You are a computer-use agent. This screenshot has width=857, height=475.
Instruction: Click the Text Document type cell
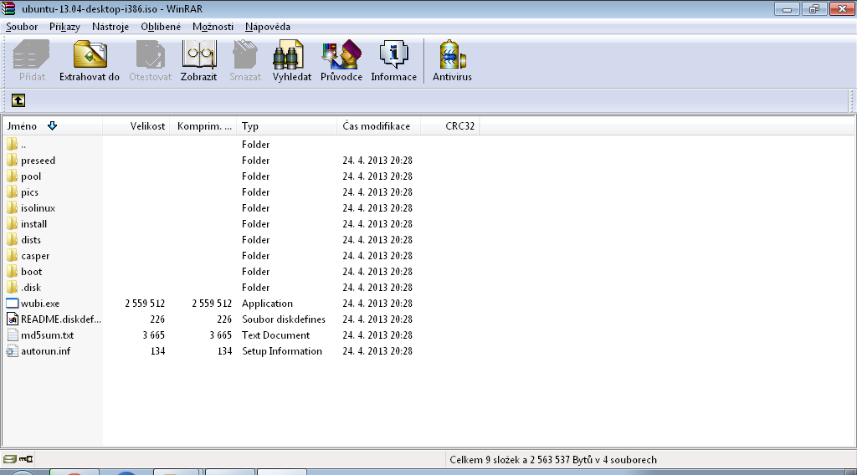(x=275, y=335)
